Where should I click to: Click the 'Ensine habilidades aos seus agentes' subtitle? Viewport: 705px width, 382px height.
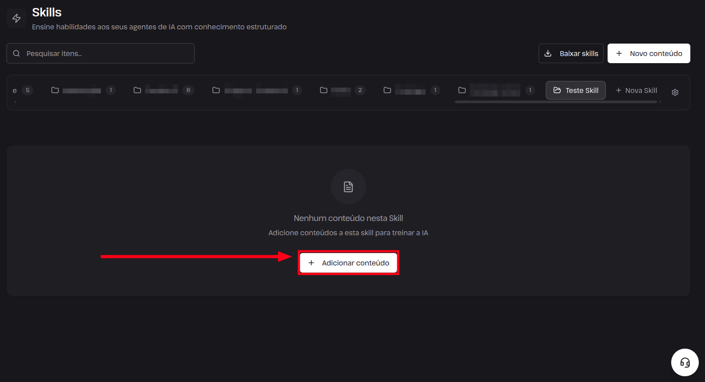[159, 27]
